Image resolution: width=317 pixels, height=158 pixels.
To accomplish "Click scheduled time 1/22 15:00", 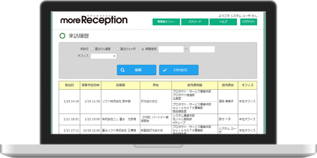I will (x=92, y=119).
